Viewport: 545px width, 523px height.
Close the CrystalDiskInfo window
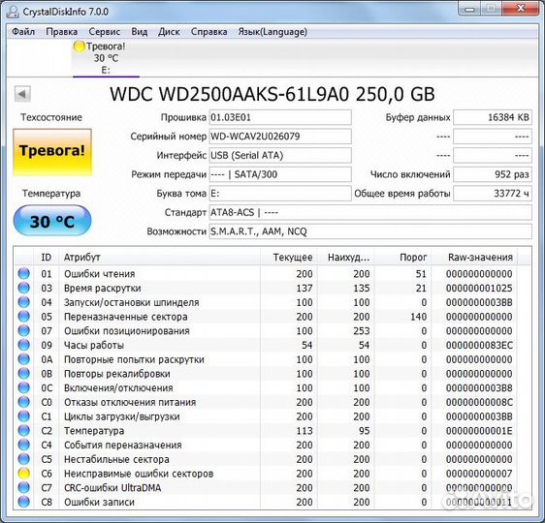521,9
